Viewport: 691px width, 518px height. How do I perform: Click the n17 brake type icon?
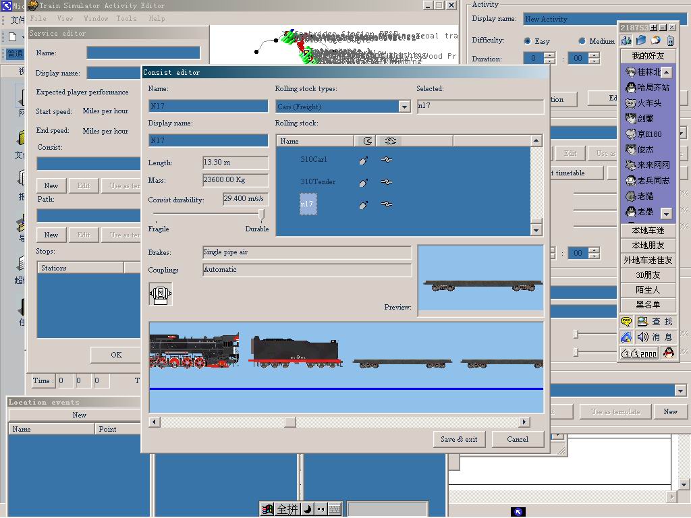tap(363, 205)
